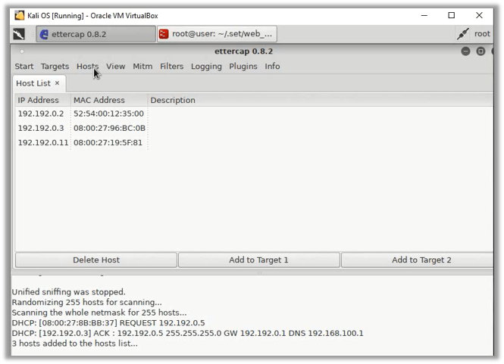Click MAC address 08:00:27:96:BC:0B
504x364 pixels.
pyautogui.click(x=109, y=128)
